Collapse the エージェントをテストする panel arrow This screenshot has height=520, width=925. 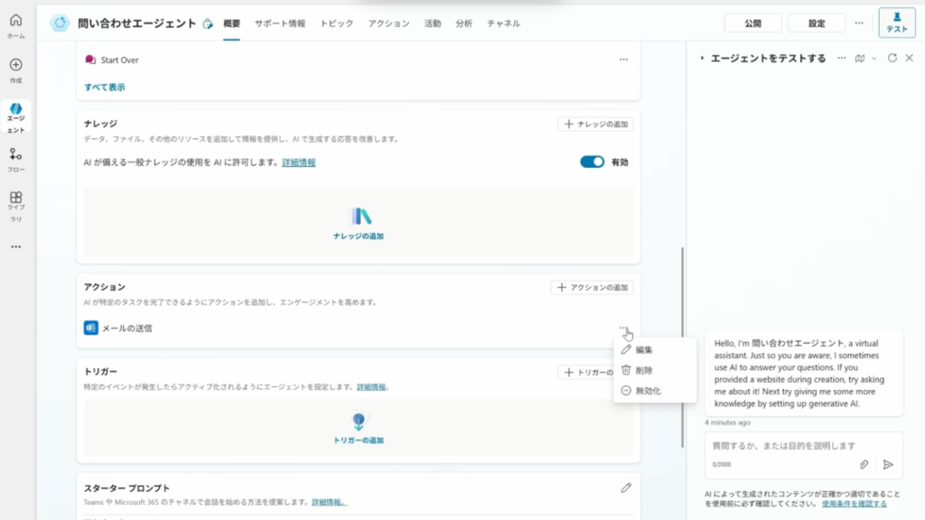click(703, 58)
